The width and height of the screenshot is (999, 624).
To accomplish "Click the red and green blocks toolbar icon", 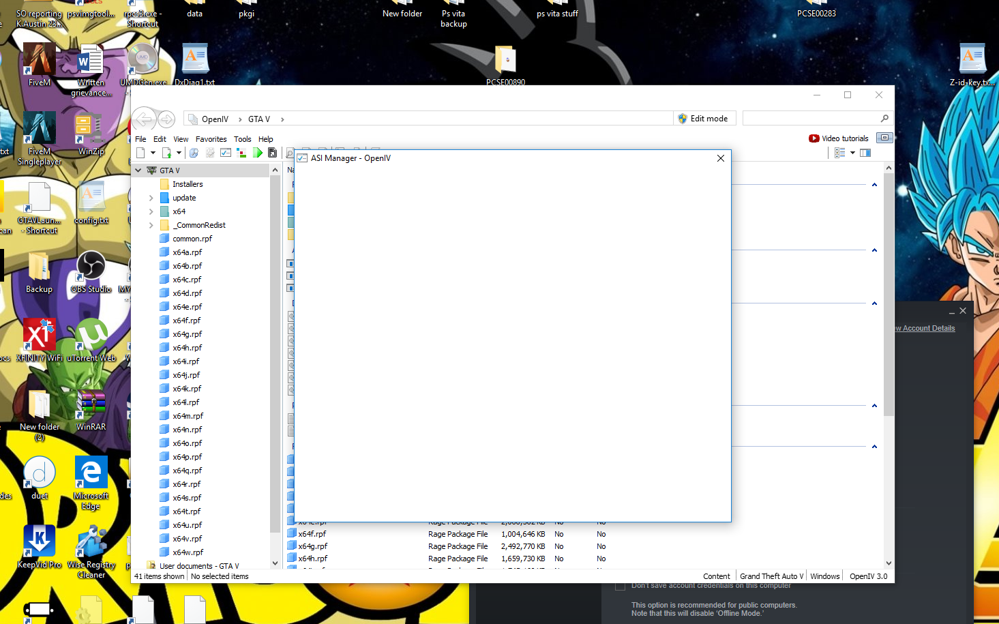I will [x=241, y=153].
